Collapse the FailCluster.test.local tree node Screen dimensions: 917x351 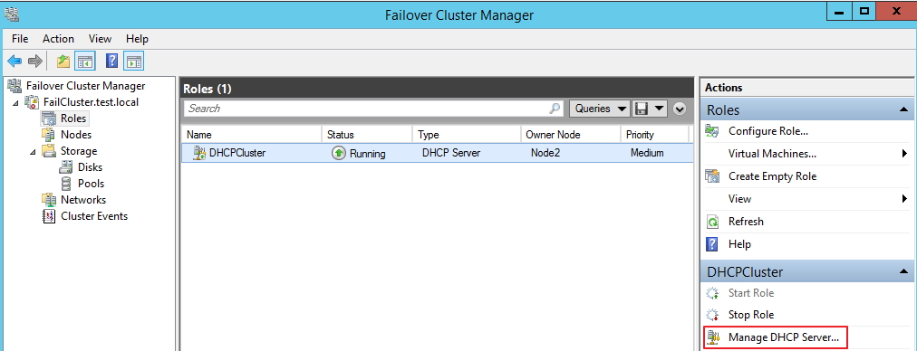click(14, 103)
